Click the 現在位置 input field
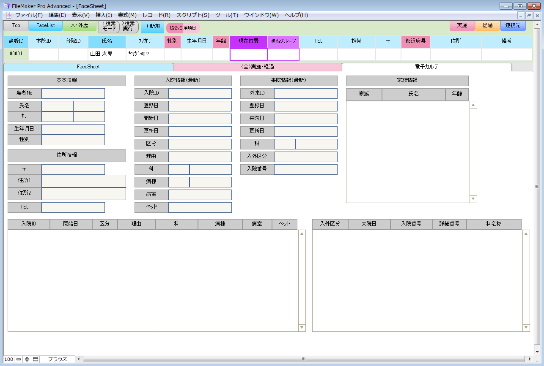 [249, 54]
